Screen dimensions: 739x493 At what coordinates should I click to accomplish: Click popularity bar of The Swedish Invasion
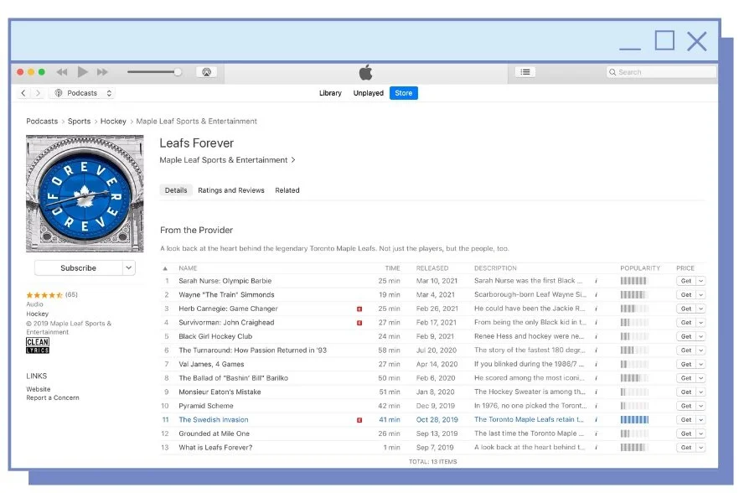(x=634, y=419)
